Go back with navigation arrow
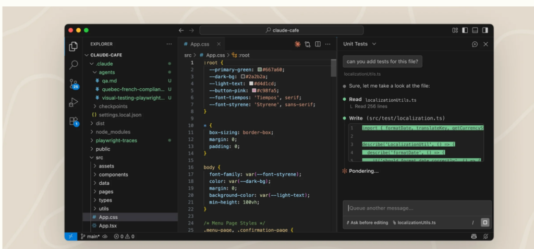The image size is (534, 249). (181, 30)
